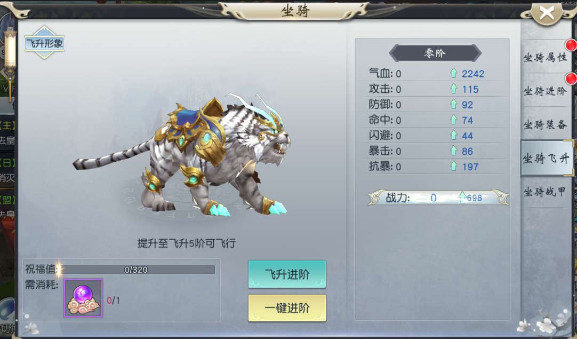
Task: Click the green arrow beside 战力 698
Action: tap(462, 198)
